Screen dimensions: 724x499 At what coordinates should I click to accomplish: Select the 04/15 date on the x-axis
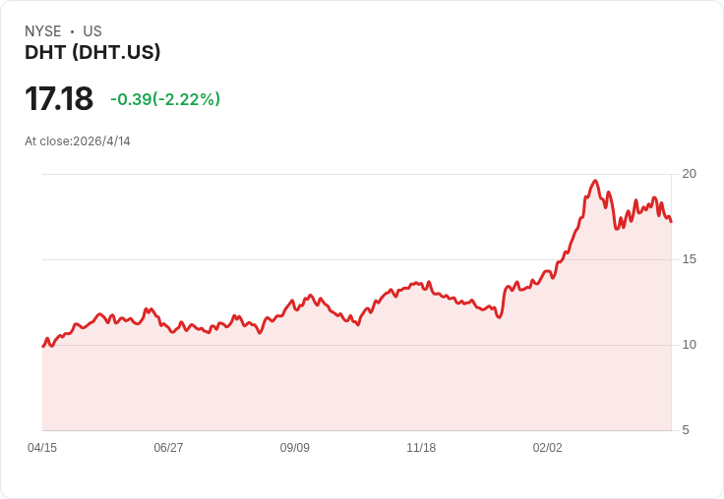[x=42, y=448]
